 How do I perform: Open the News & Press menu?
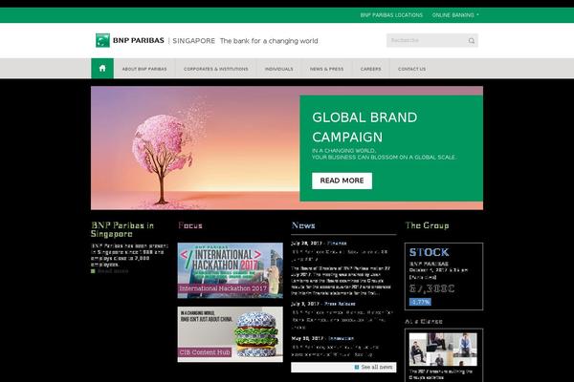pos(326,69)
